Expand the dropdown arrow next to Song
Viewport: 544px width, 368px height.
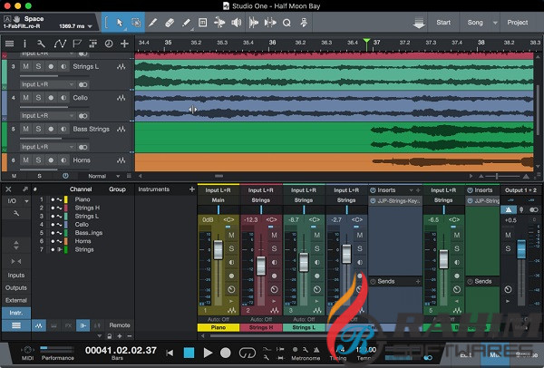pyautogui.click(x=495, y=23)
